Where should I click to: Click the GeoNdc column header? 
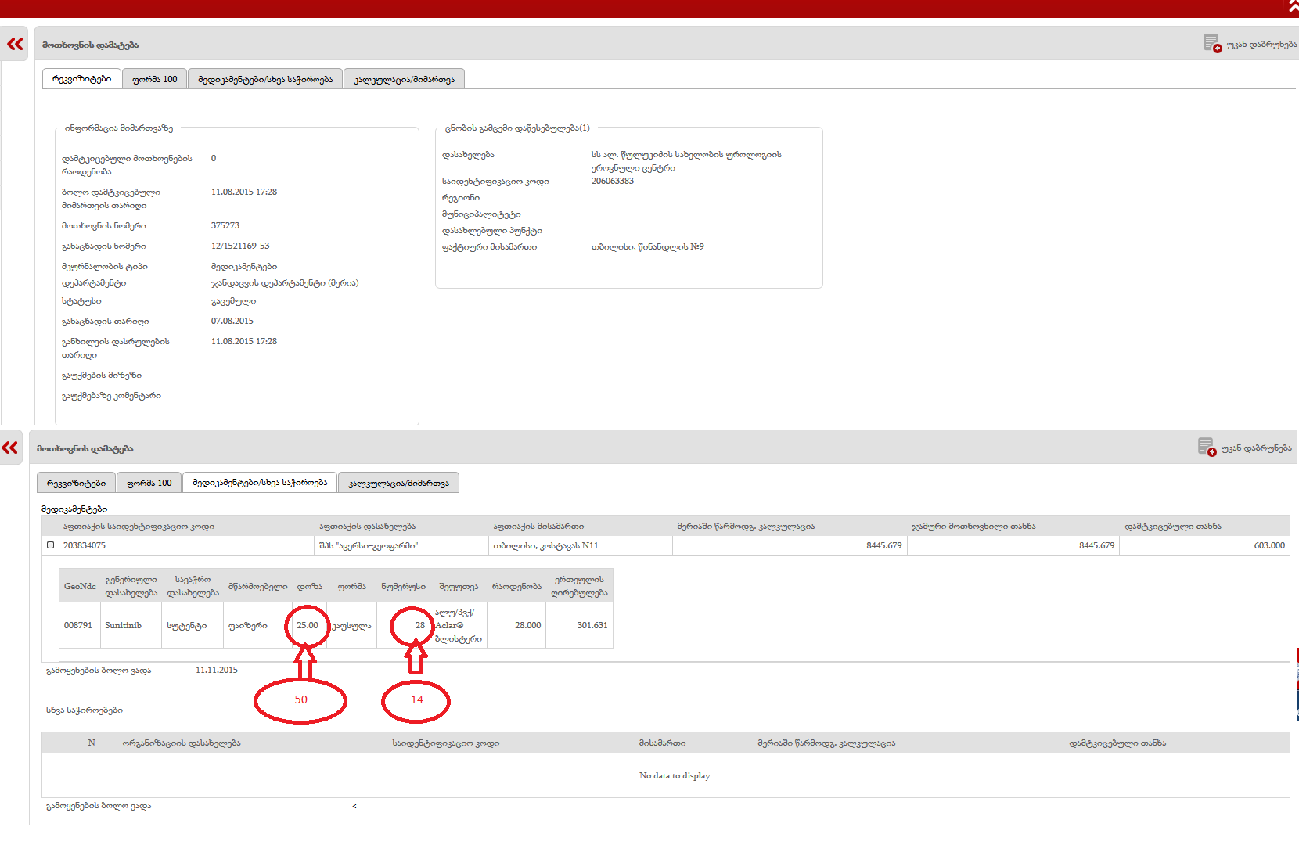[x=80, y=586]
